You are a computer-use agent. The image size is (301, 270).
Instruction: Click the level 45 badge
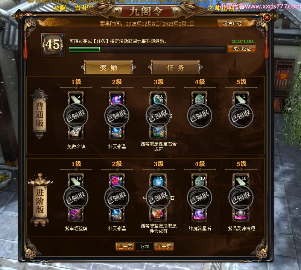tap(53, 45)
